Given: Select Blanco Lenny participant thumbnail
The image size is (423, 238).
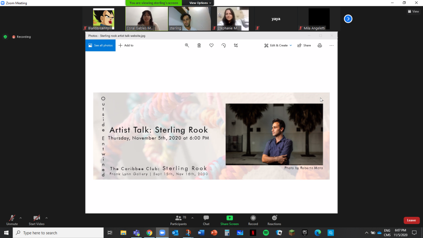Looking at the screenshot, I should [104, 19].
